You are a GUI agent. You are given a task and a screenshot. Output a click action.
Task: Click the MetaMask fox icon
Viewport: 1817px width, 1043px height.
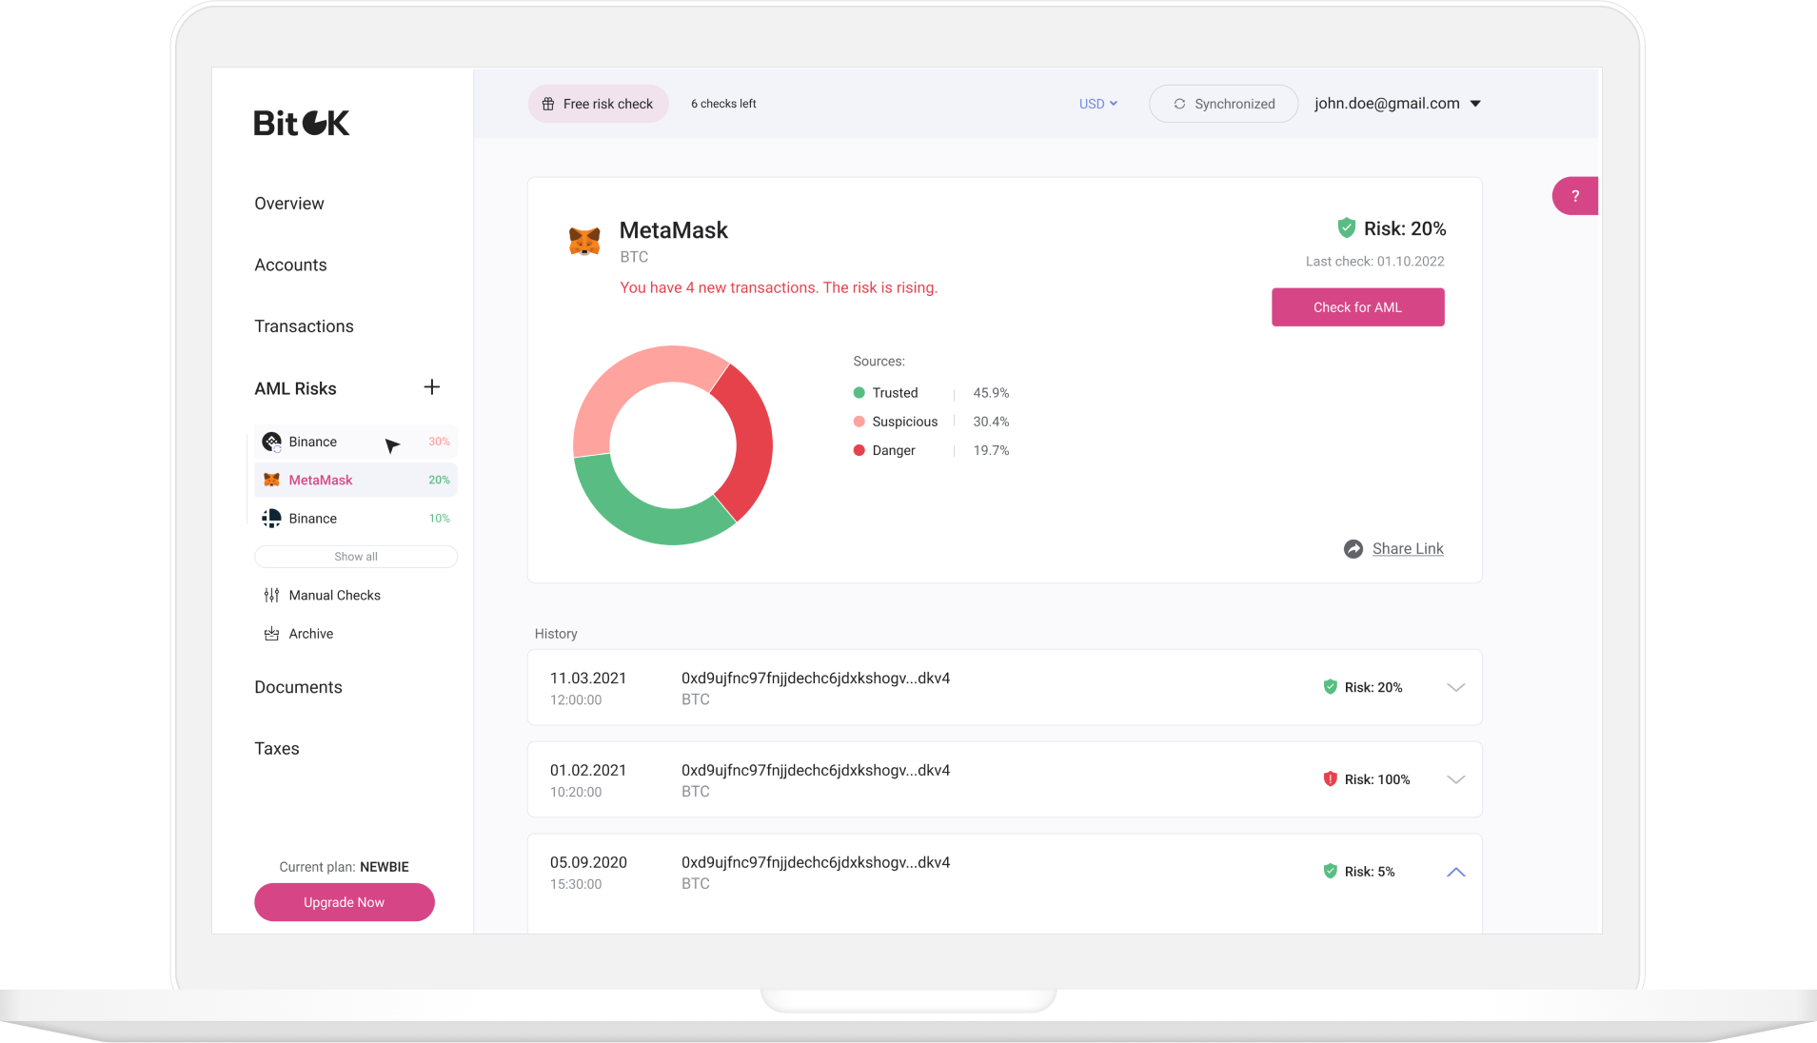tap(584, 240)
